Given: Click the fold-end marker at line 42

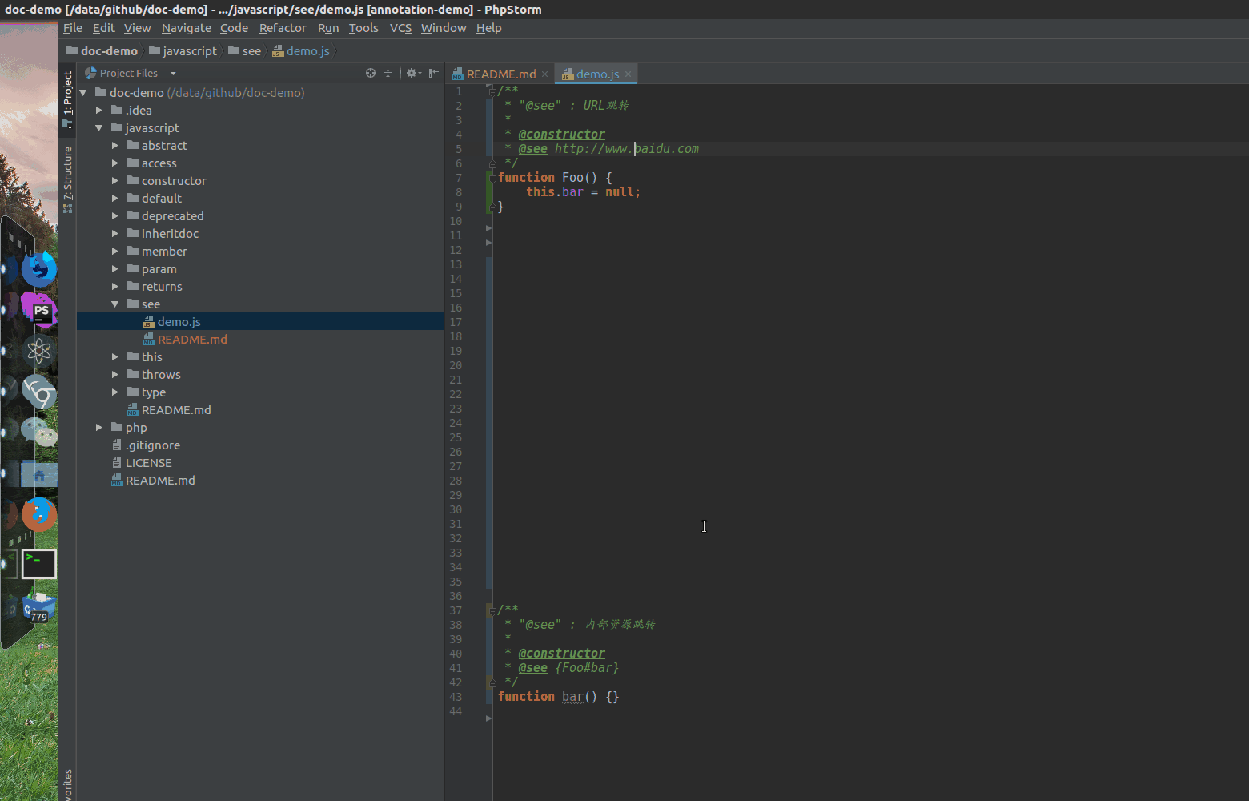Looking at the screenshot, I should [x=492, y=682].
